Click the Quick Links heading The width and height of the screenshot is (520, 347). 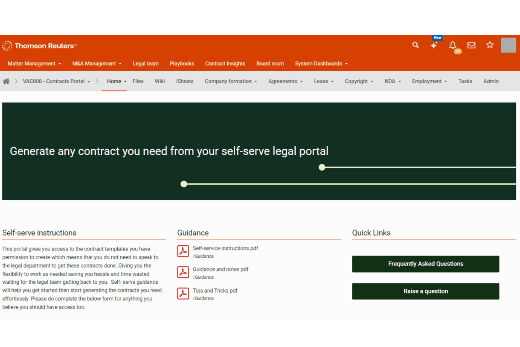click(371, 233)
